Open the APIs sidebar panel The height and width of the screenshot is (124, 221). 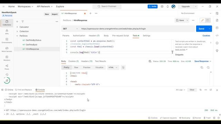coord(7,32)
